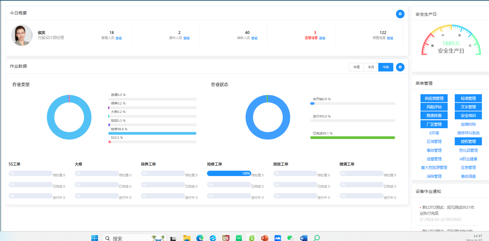Launch PowerPoint from the taskbar
Screen dimensions: 489x241
[265, 238]
